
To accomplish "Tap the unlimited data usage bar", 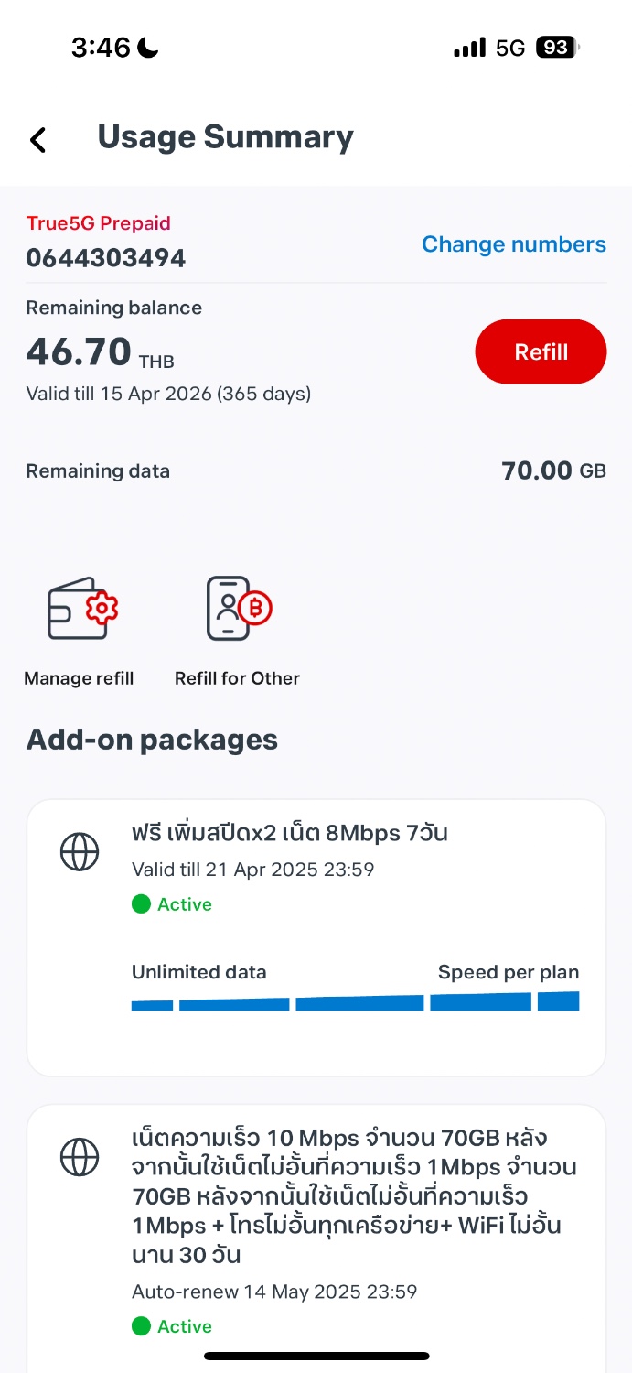I will 355,1001.
